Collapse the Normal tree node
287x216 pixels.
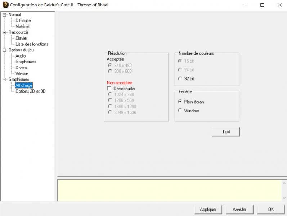pyautogui.click(x=4, y=15)
